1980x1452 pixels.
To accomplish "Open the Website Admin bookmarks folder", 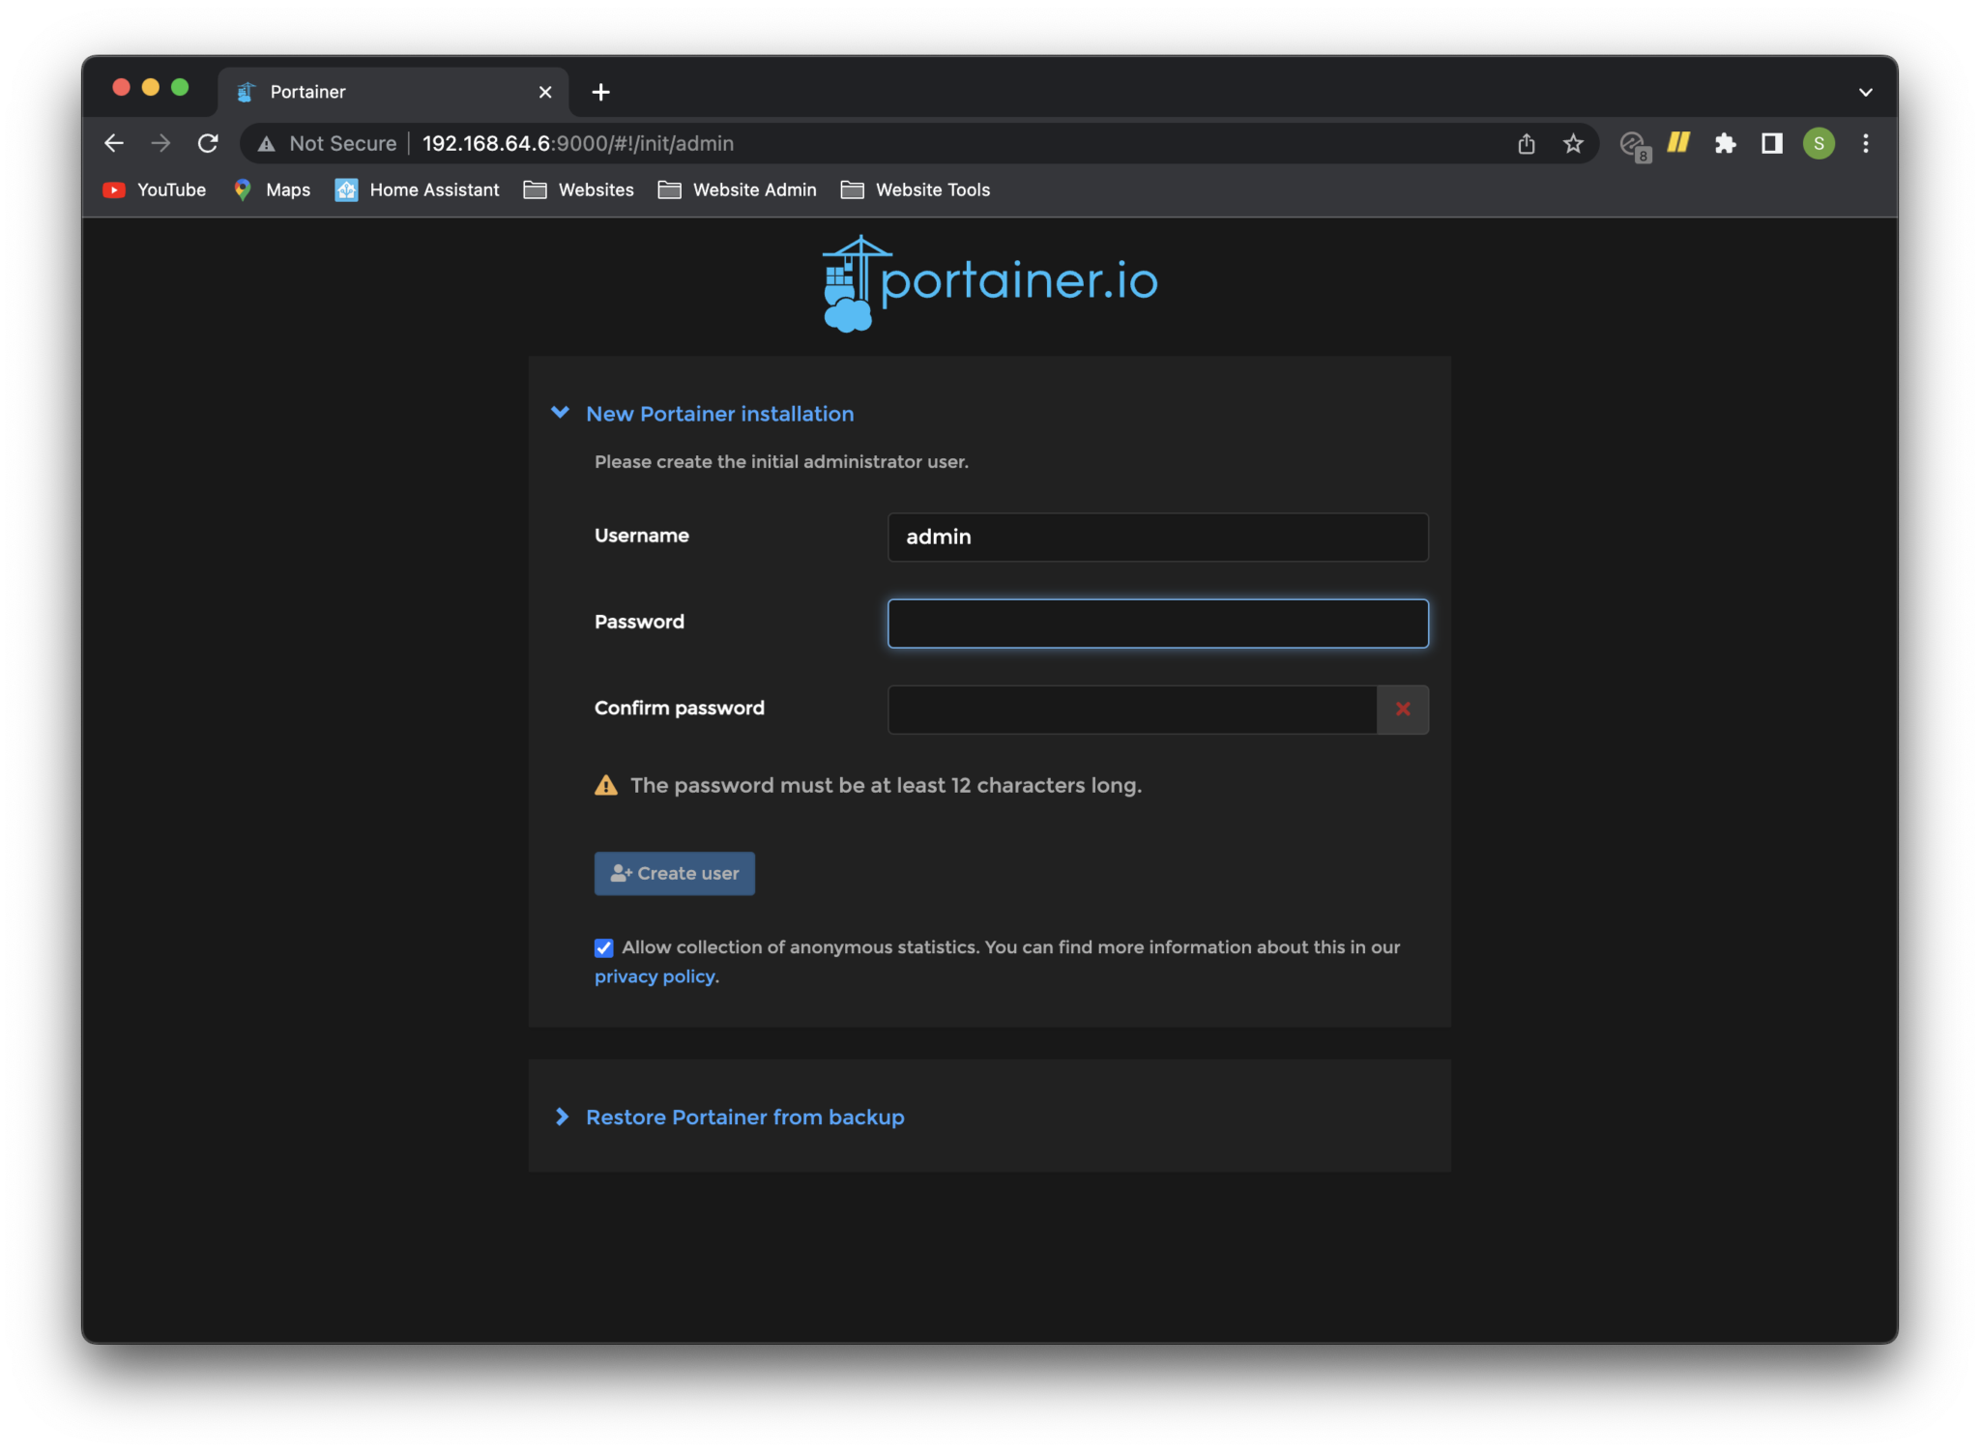I will (x=737, y=189).
